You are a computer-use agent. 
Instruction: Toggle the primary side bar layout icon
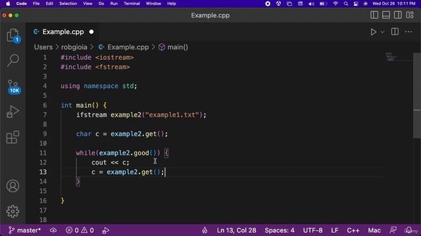coord(374,15)
